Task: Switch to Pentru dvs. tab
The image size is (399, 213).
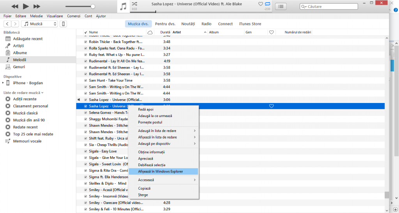Action: point(165,24)
